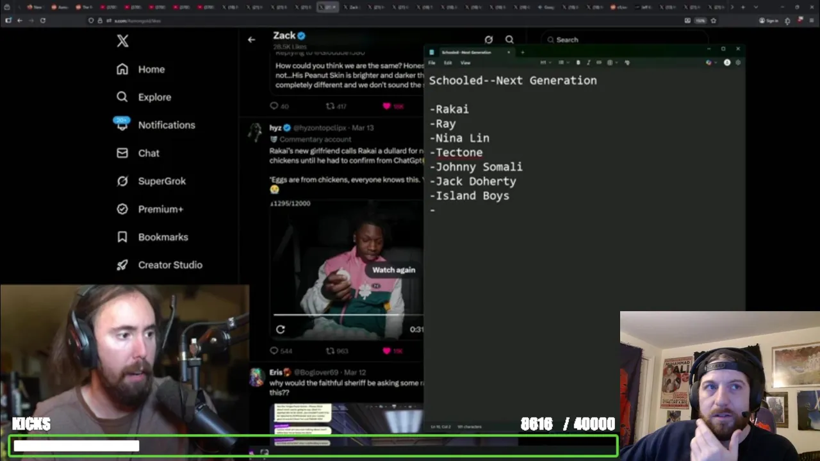The image size is (820, 461).
Task: Open the Notepad Edit menu
Action: point(448,63)
